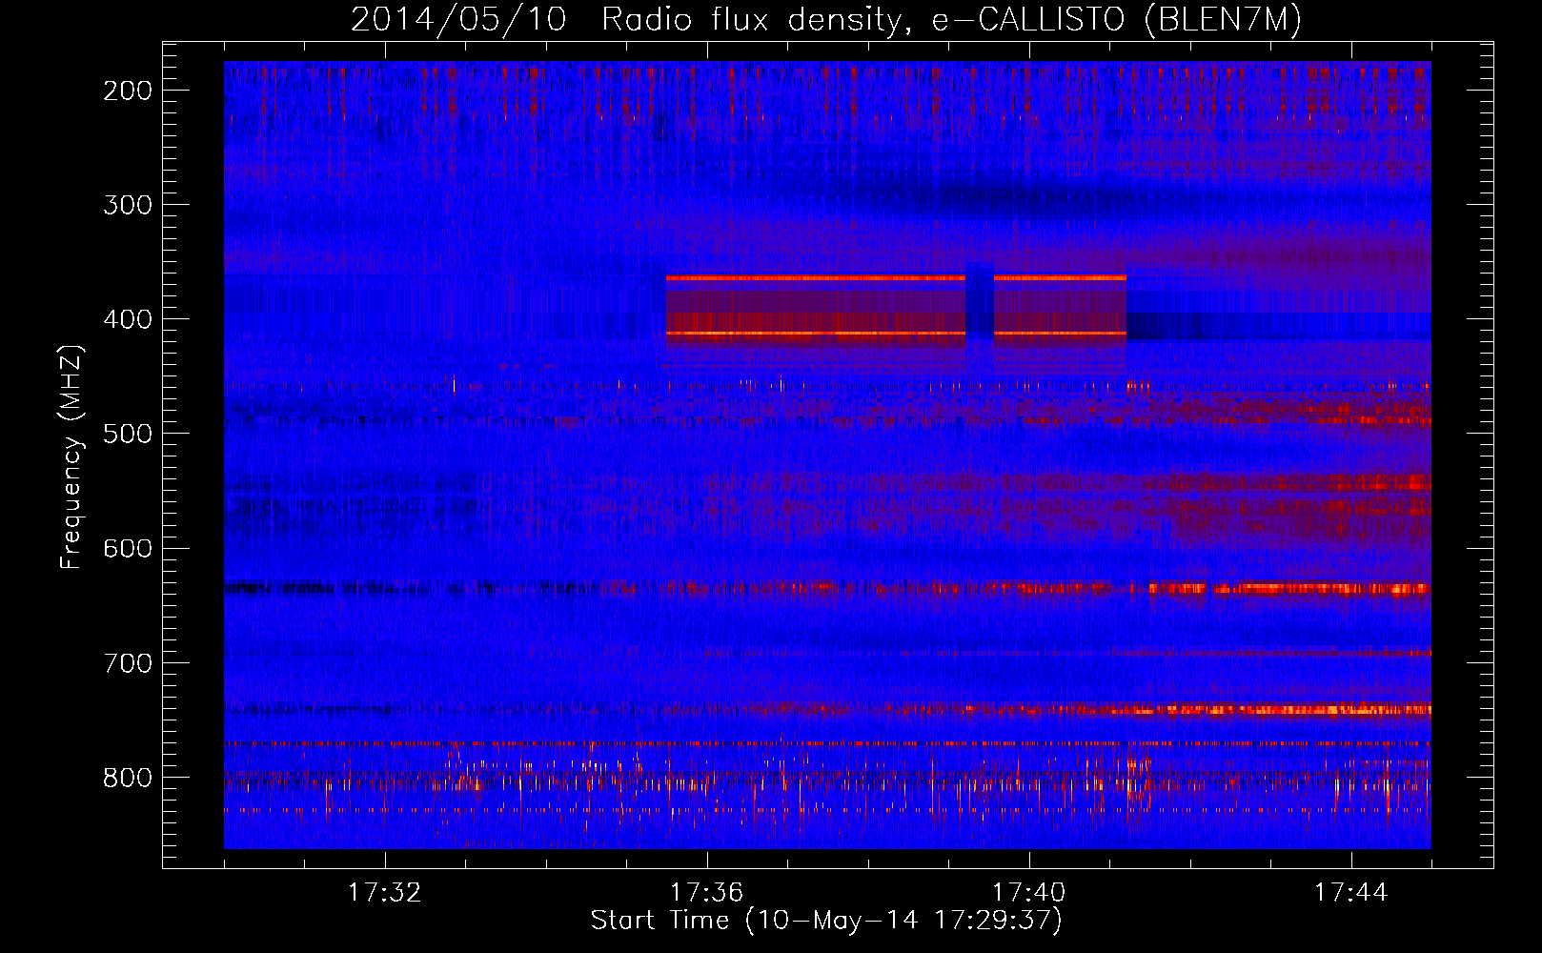The image size is (1542, 953).
Task: Click the 17:36 time tick label
Action: [706, 893]
